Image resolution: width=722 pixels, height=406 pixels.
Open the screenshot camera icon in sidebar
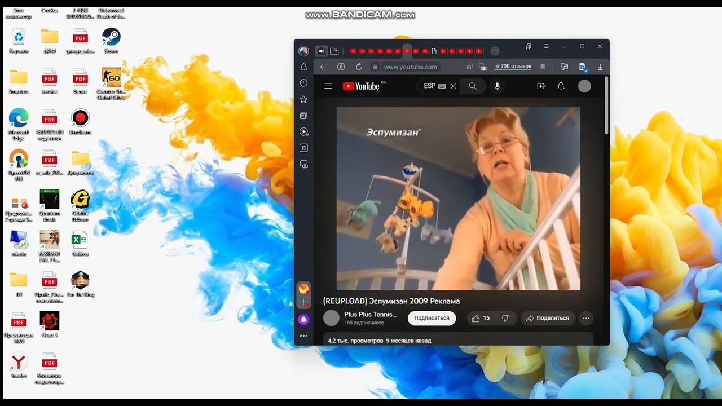pyautogui.click(x=303, y=165)
